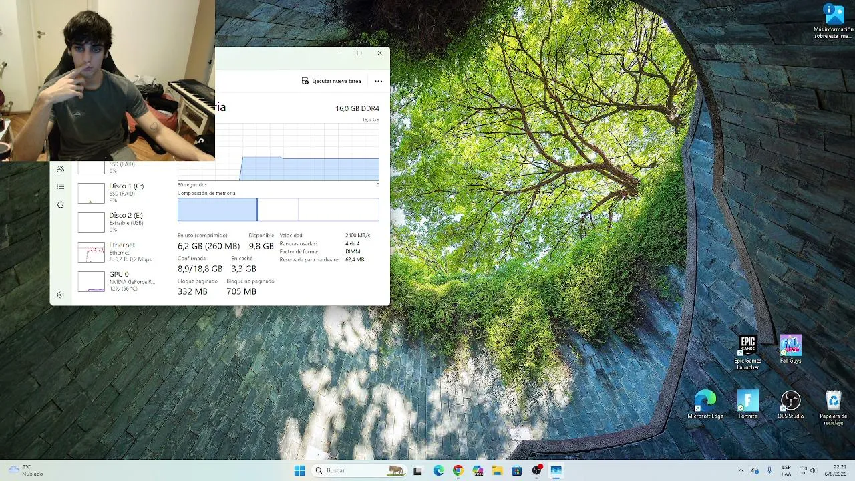
Task: Click Ejecutar nueva tarea button
Action: [331, 81]
